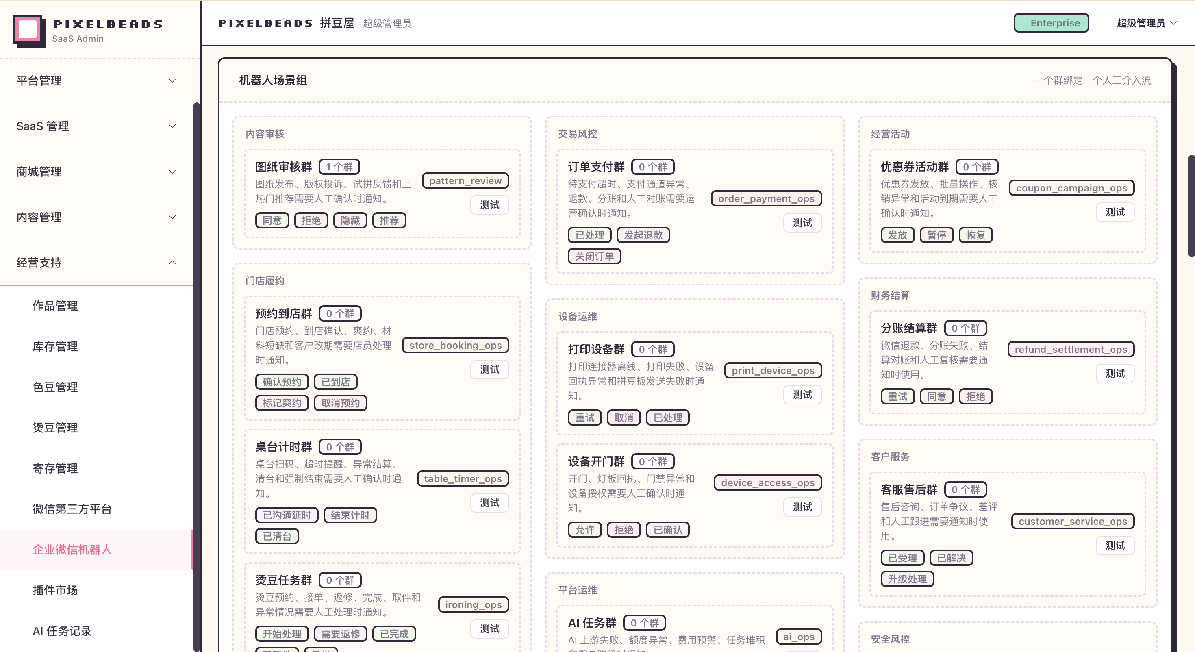
Task: Click the 推荐 action tag in 图纸审核群
Action: [389, 220]
